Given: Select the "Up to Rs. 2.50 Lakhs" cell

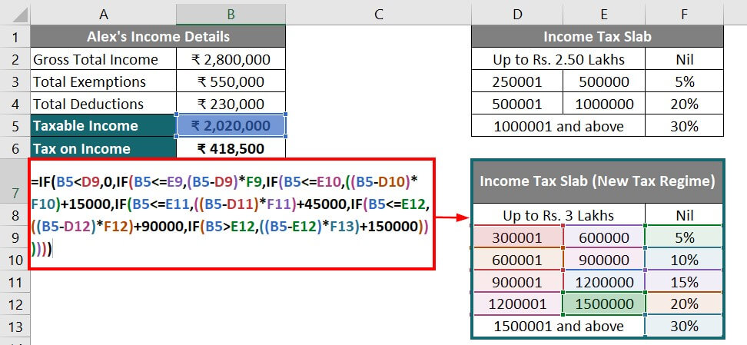Looking at the screenshot, I should tap(559, 60).
